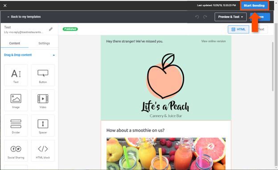The height and width of the screenshot is (170, 278).
Task: Go back to my templates
Action: click(x=24, y=17)
